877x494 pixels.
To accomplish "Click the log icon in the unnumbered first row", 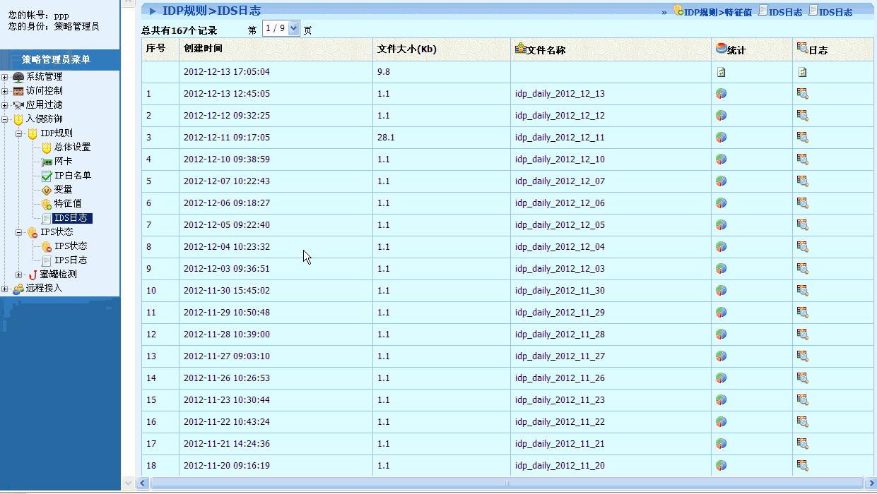I will point(802,72).
